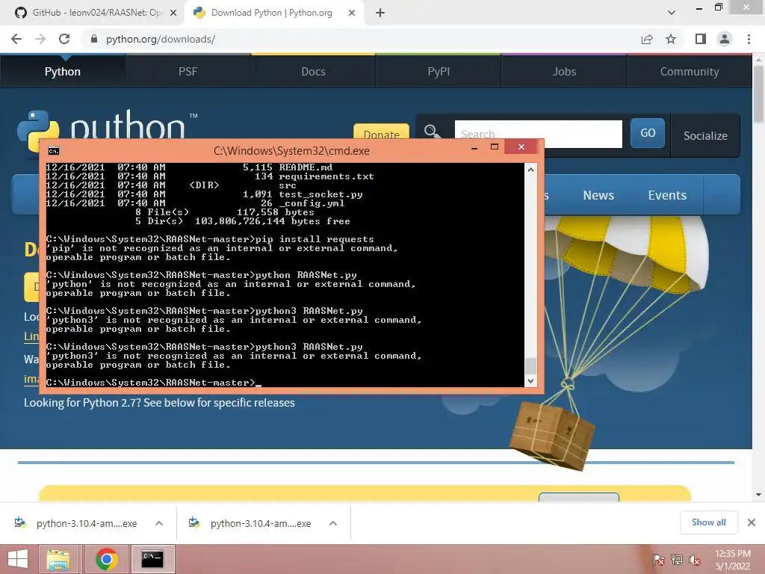The width and height of the screenshot is (765, 574).
Task: Open the Community navigation item
Action: tap(690, 72)
